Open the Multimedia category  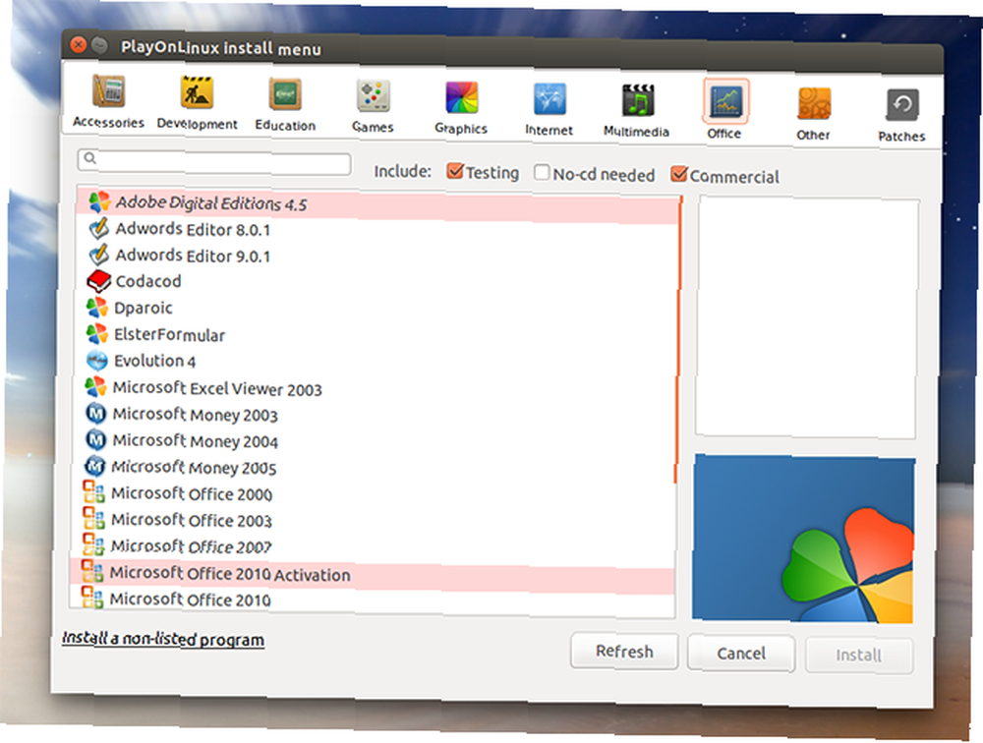click(x=637, y=110)
